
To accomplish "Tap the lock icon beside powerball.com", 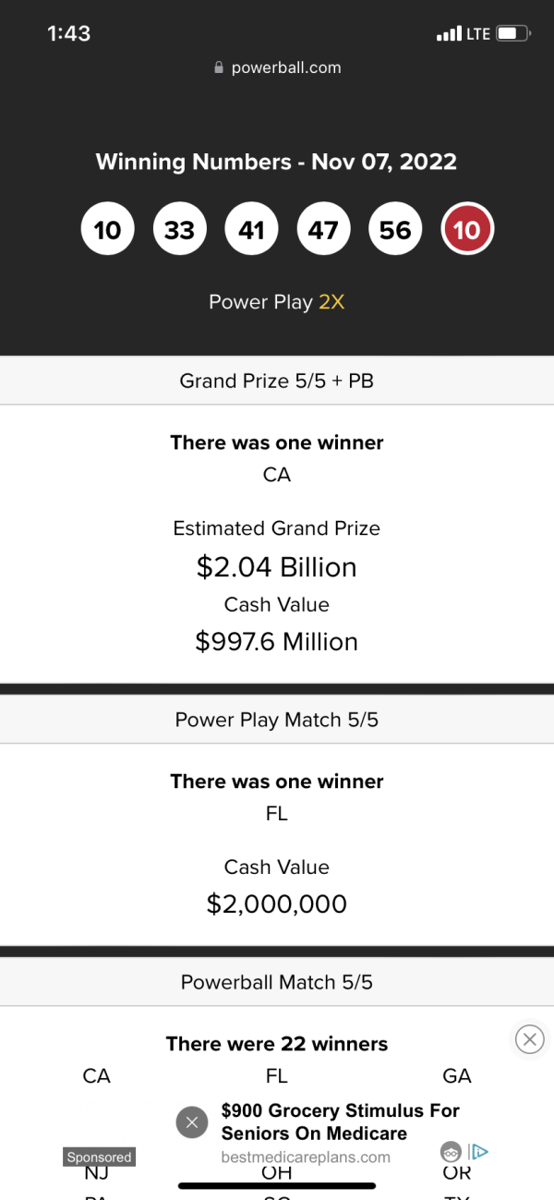I will pos(219,67).
